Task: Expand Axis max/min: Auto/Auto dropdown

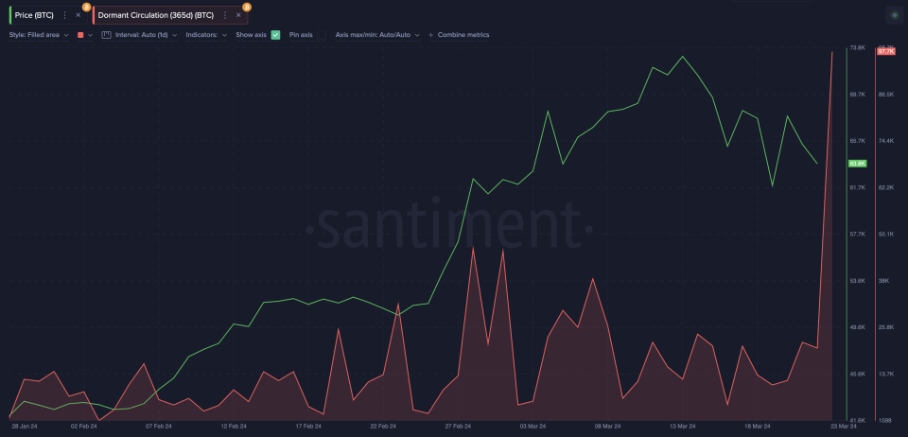Action: (376, 35)
